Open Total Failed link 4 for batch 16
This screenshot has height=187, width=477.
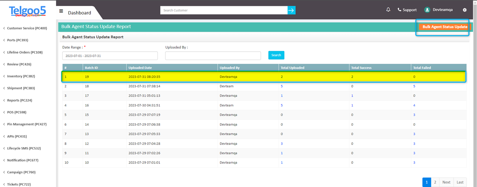414,105
